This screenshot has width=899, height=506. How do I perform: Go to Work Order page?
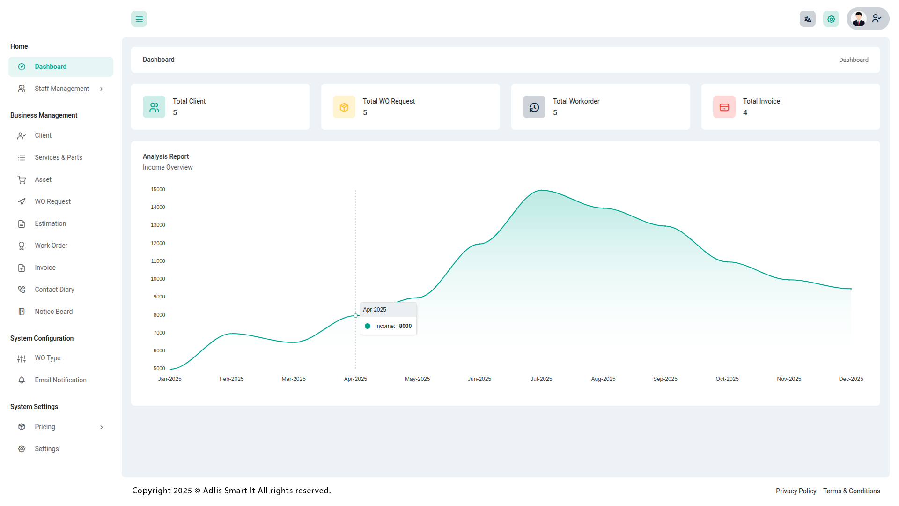click(51, 246)
